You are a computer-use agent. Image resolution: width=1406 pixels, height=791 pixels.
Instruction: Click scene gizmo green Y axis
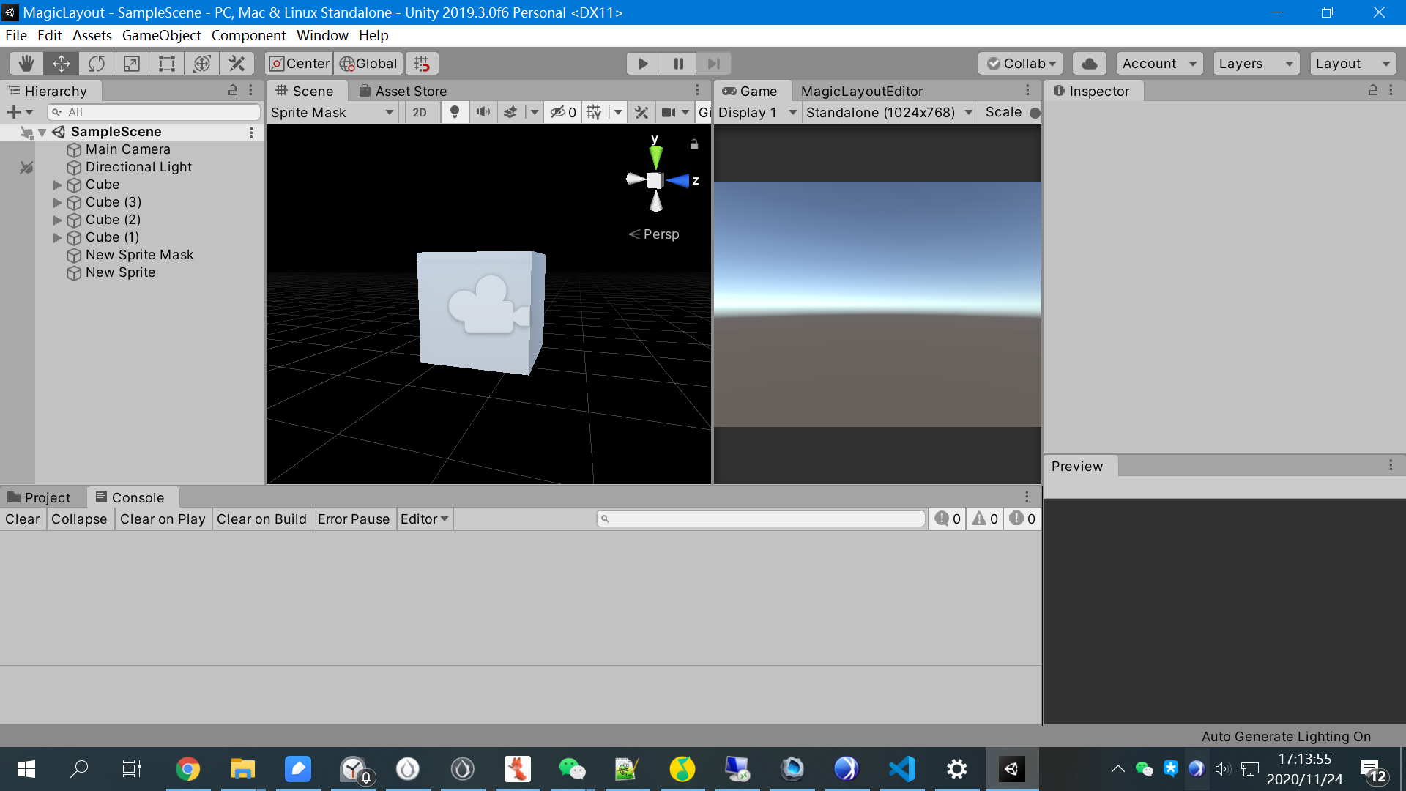[x=655, y=156]
